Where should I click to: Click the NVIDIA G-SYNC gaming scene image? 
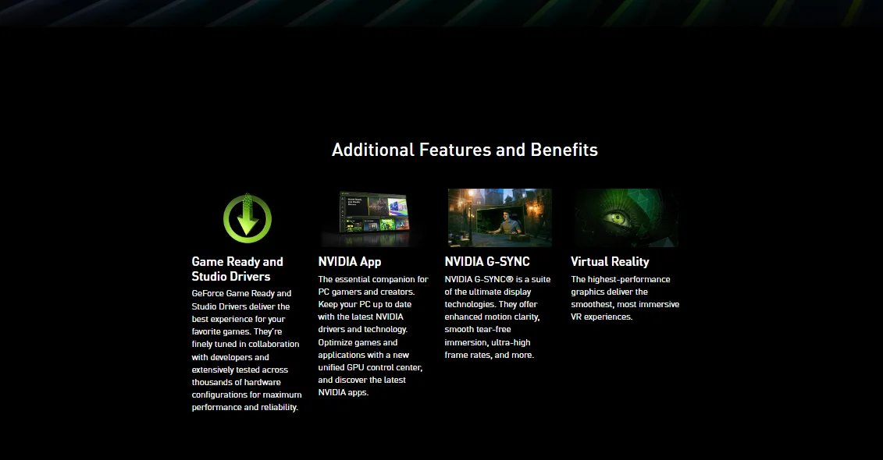[500, 218]
